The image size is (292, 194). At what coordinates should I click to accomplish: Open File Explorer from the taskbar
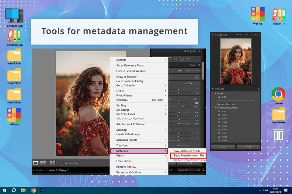tap(23, 190)
